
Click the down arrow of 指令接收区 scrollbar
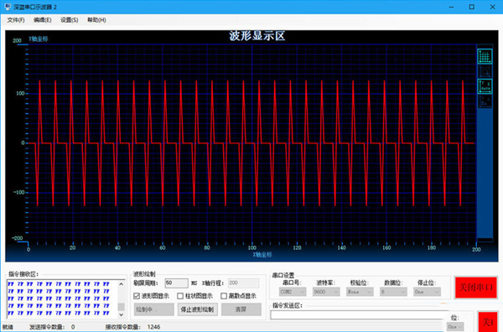(x=122, y=314)
